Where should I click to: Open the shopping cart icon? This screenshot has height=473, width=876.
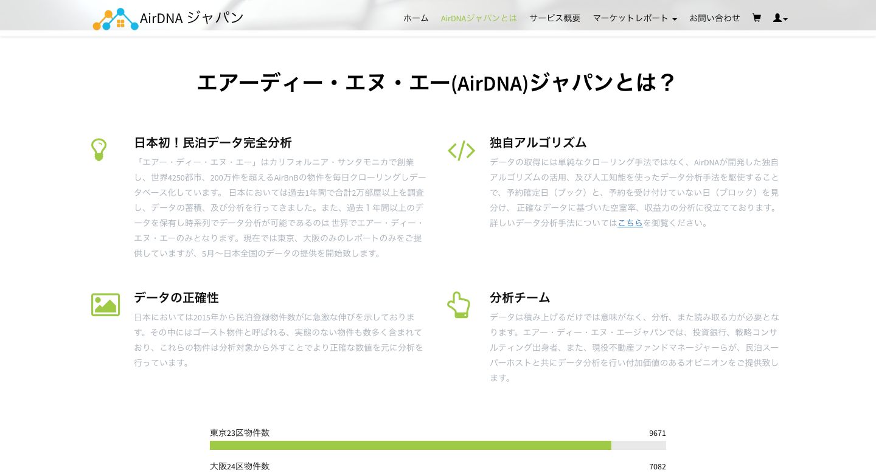(756, 18)
